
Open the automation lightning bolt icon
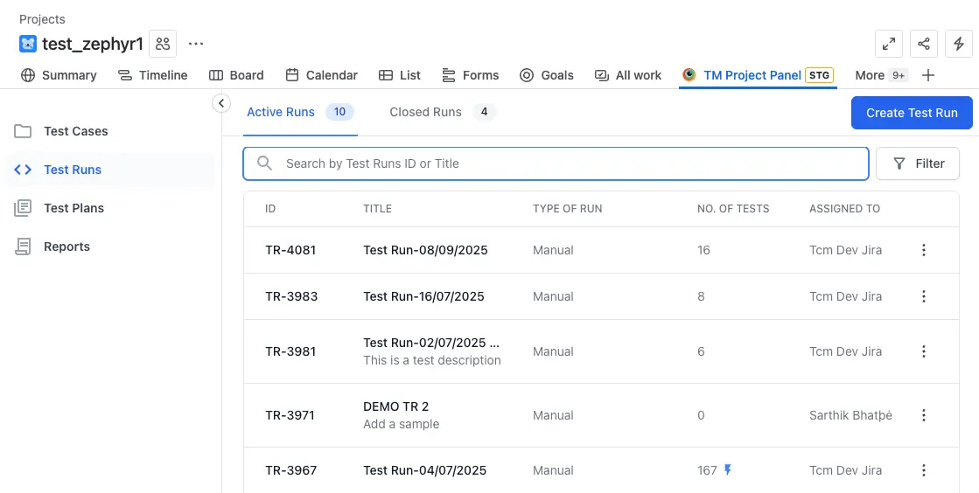[958, 44]
